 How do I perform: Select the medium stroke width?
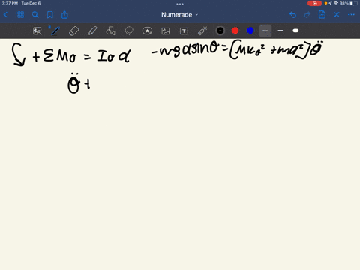click(280, 31)
